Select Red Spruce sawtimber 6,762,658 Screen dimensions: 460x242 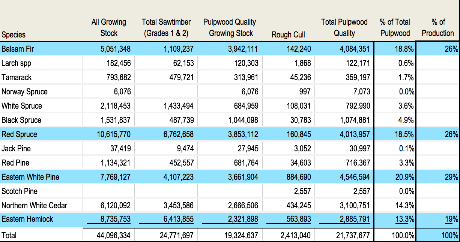179,134
